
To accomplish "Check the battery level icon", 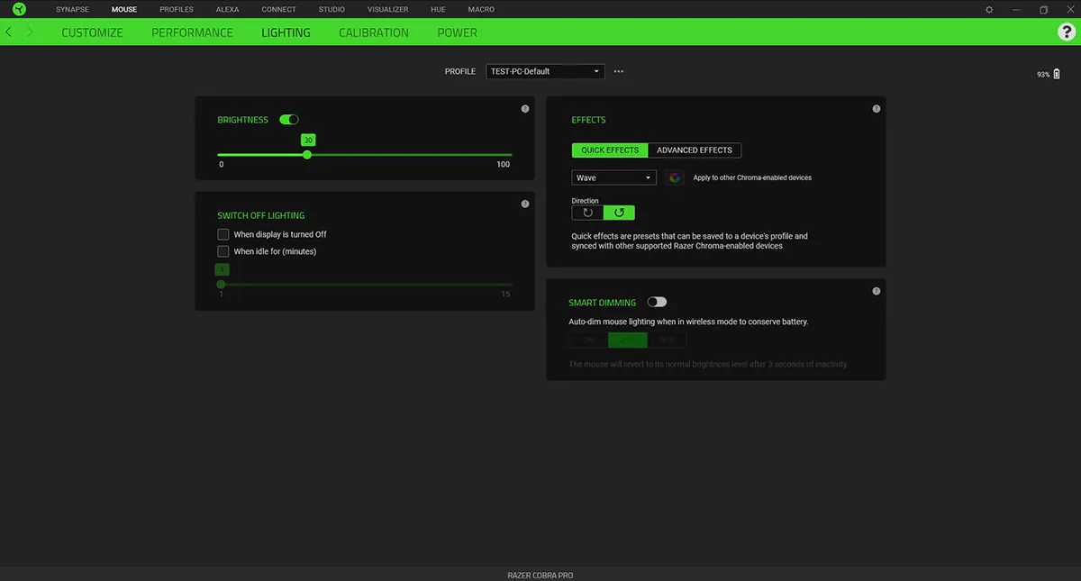I will [1058, 74].
